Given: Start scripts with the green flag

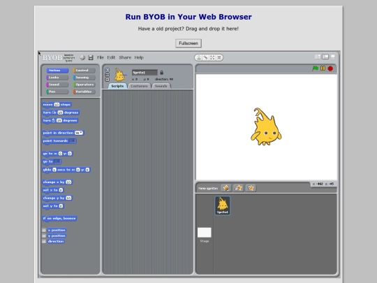Looking at the screenshot, I should (315, 68).
